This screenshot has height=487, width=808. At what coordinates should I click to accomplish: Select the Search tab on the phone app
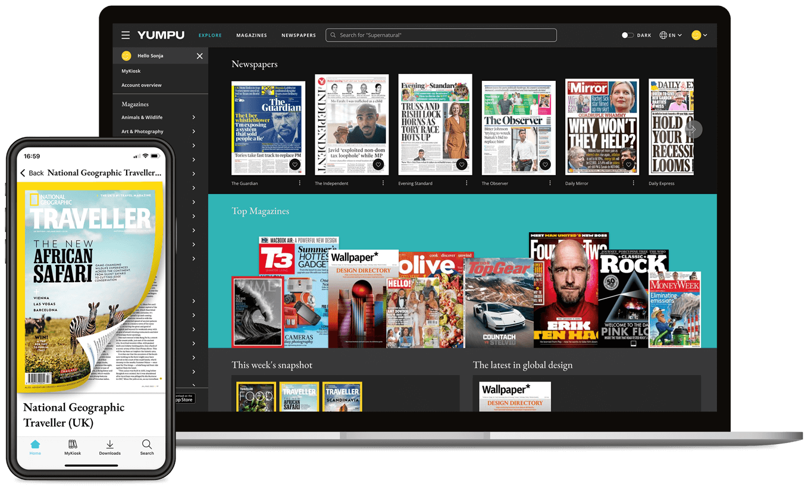pos(146,448)
